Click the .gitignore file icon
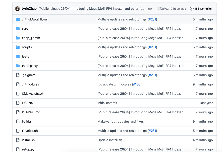The width and height of the screenshot is (222, 152). pyautogui.click(x=18, y=75)
